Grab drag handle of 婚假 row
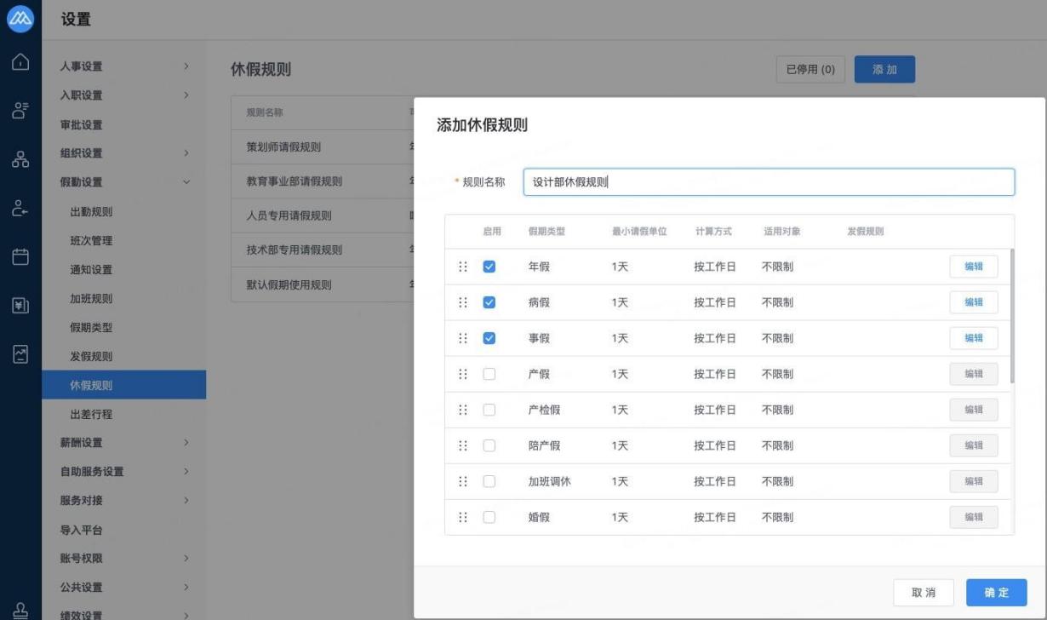 463,517
